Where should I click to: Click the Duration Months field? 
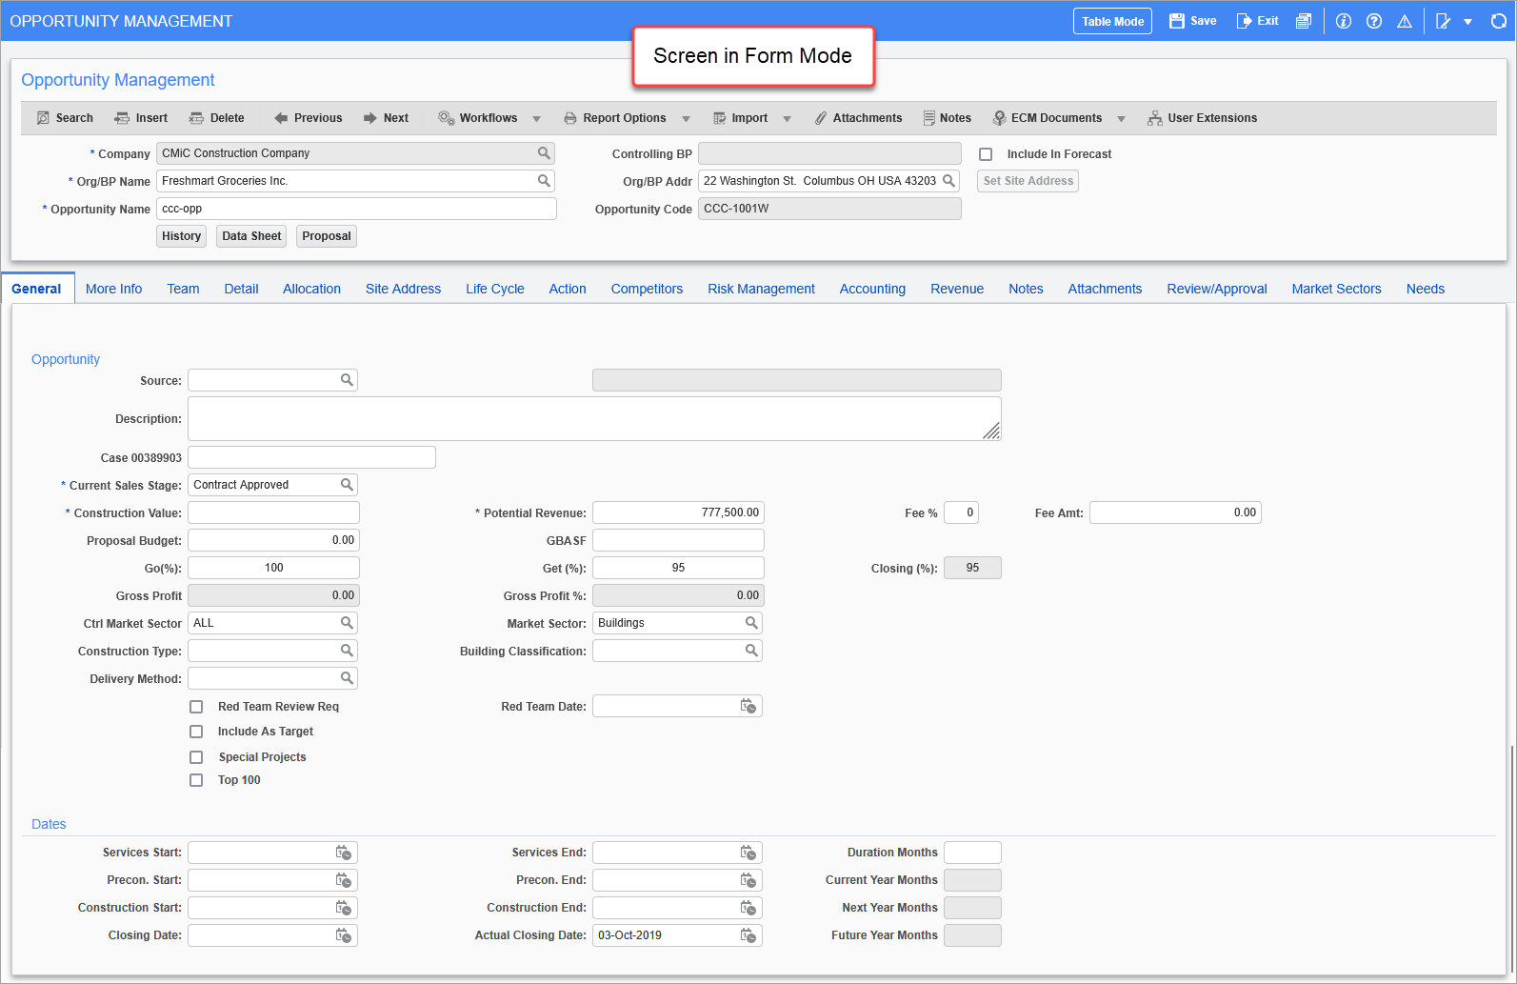pos(972,853)
